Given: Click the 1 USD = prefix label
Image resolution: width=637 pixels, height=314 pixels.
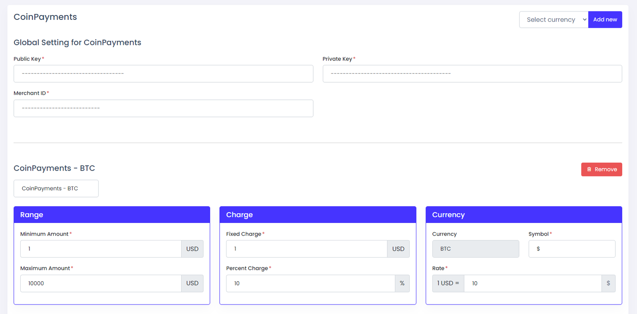Looking at the screenshot, I should (x=448, y=283).
